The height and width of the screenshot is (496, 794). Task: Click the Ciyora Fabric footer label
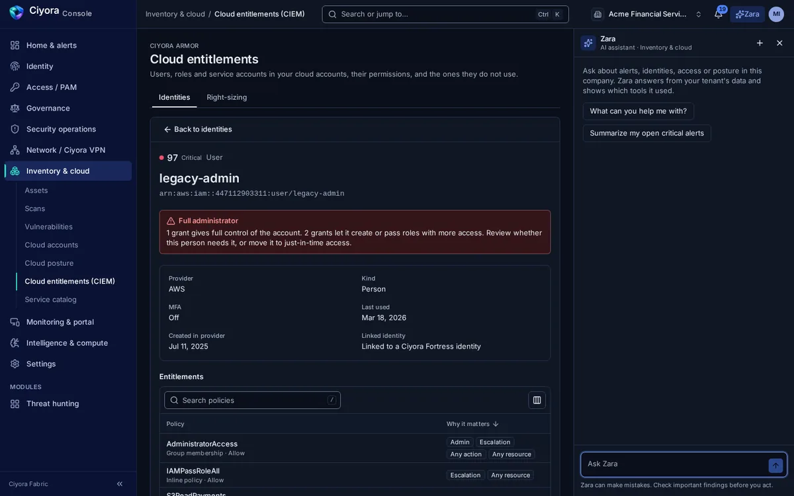[28, 484]
